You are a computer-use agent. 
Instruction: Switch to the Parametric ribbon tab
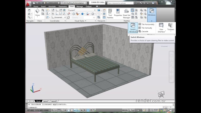63,6
